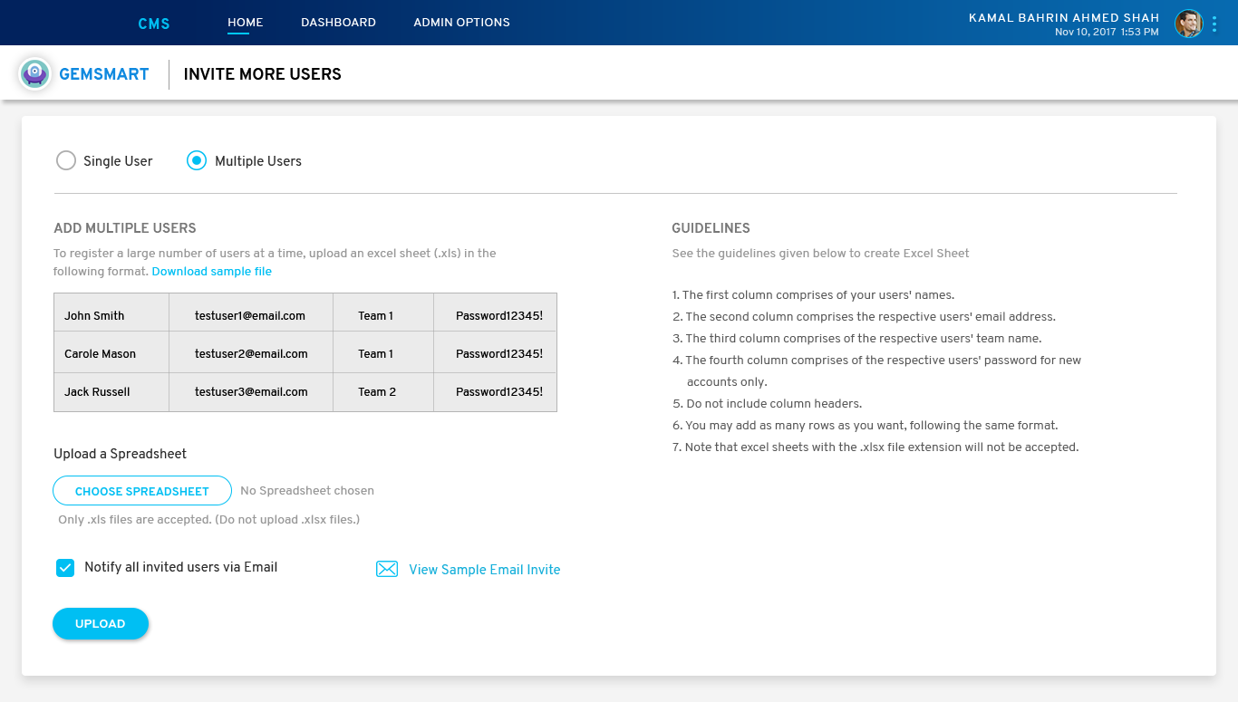Screen dimensions: 1238x702
Task: Click the CMS brand text
Action: 154,24
